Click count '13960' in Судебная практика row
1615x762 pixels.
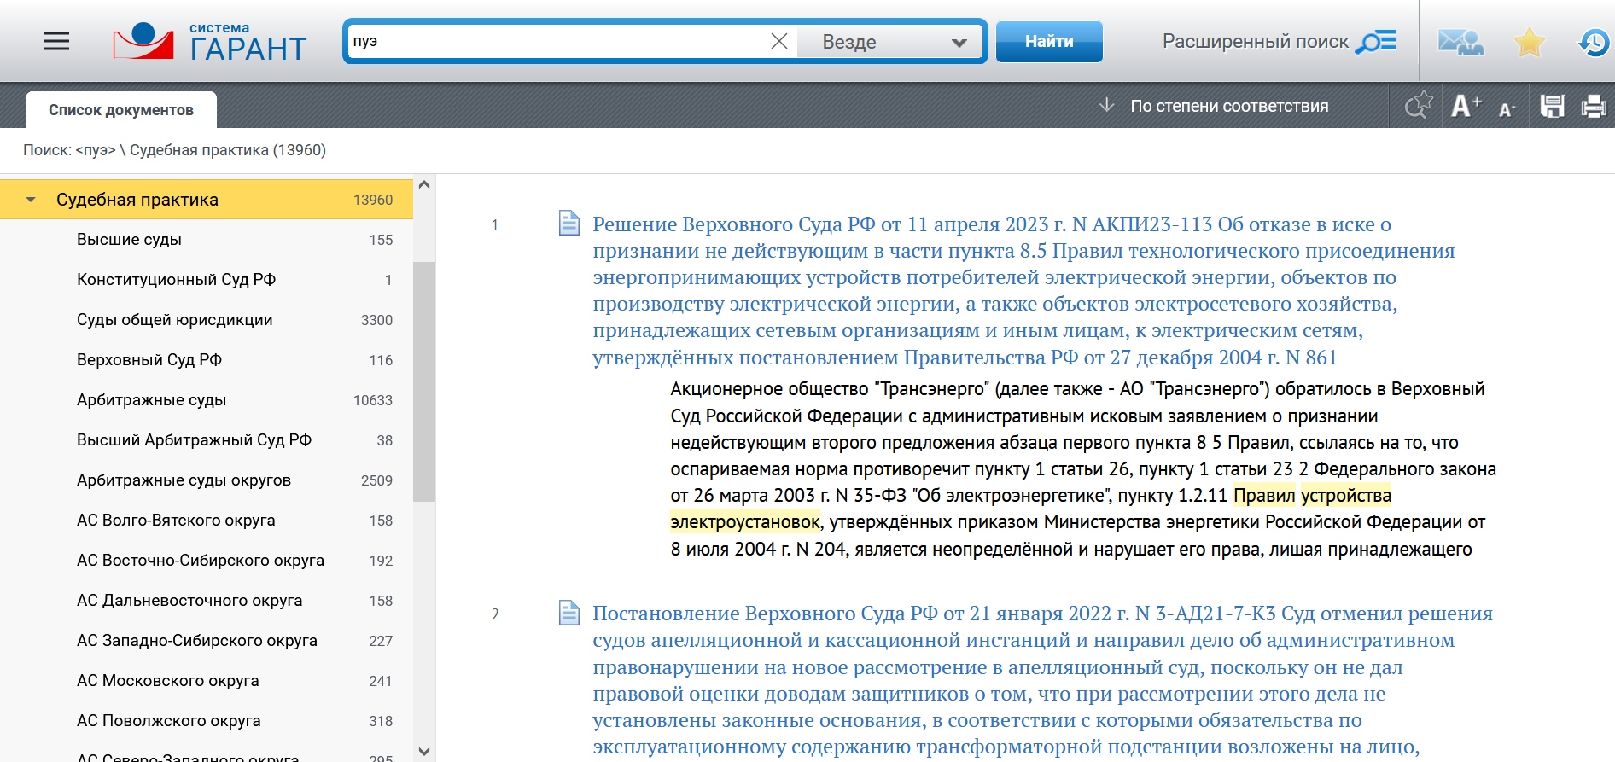pyautogui.click(x=373, y=200)
